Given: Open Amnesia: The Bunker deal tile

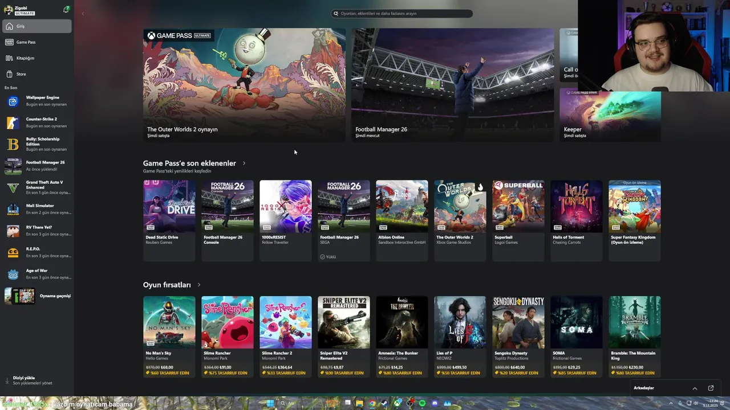Looking at the screenshot, I should click(402, 337).
